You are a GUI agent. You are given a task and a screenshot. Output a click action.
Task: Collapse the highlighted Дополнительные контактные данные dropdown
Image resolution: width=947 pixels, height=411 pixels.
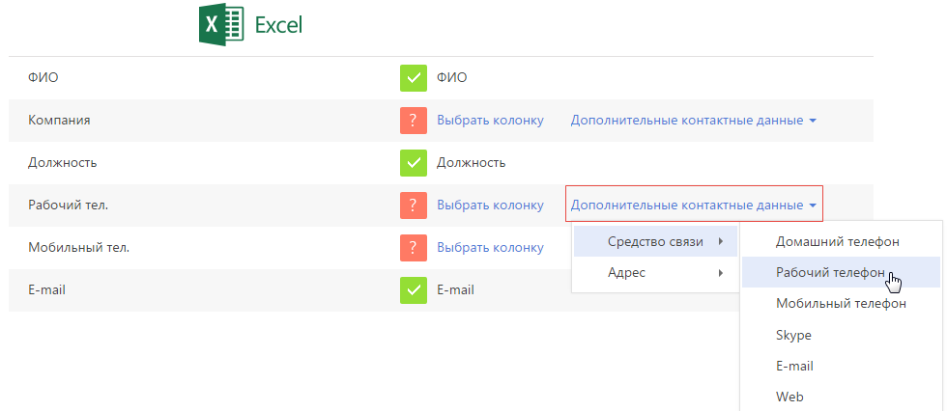point(694,205)
